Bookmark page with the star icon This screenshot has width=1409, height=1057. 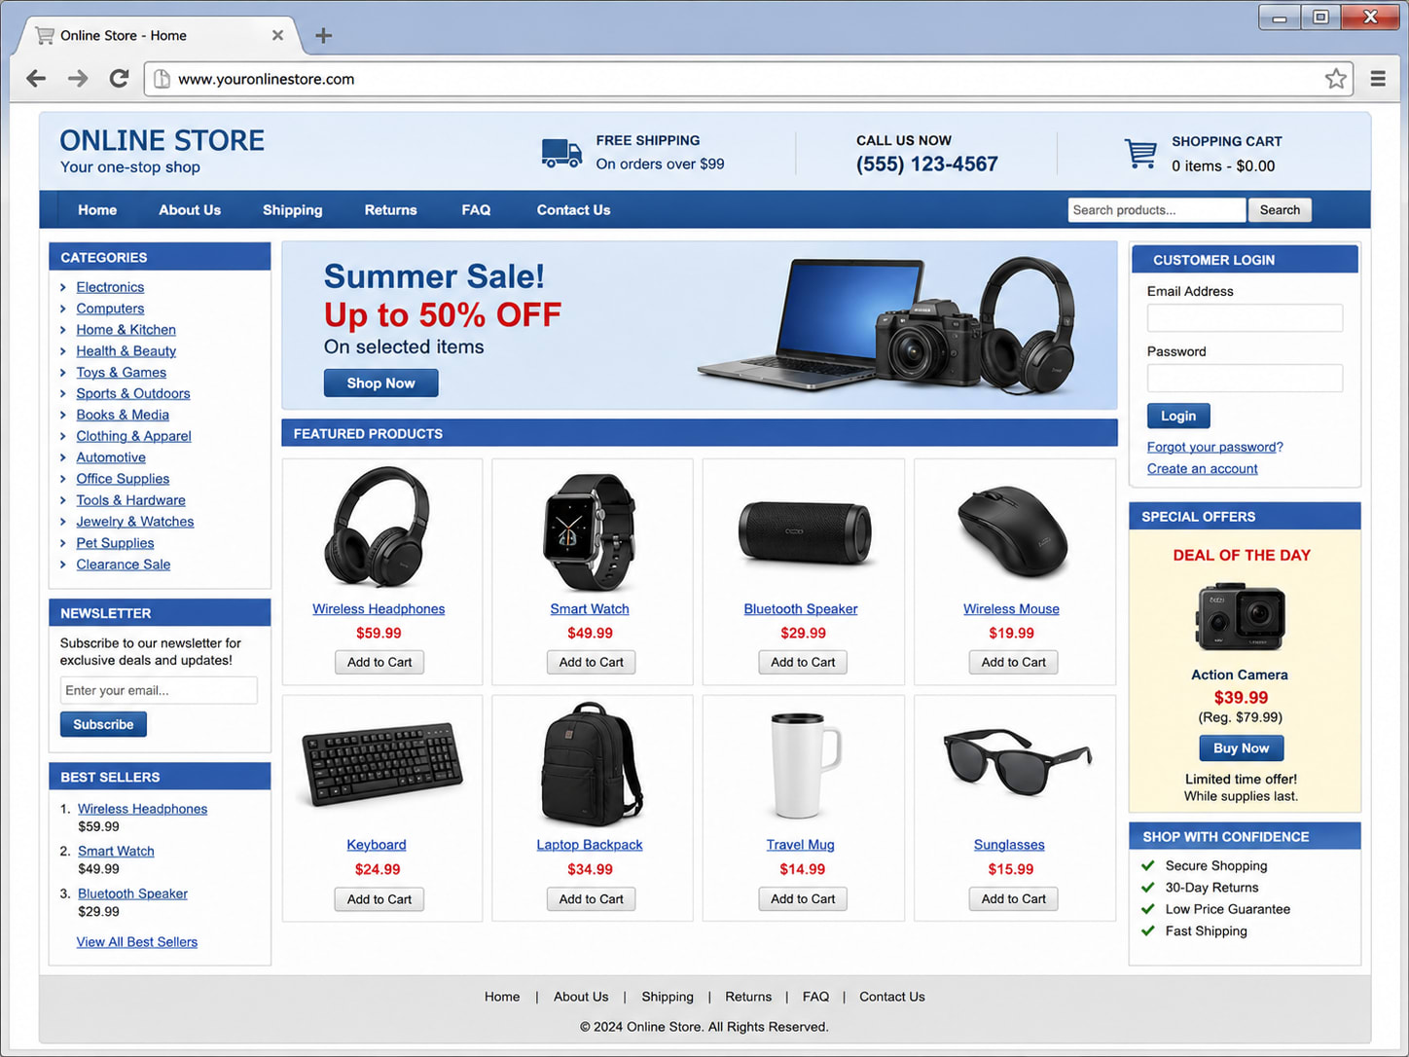coord(1336,79)
